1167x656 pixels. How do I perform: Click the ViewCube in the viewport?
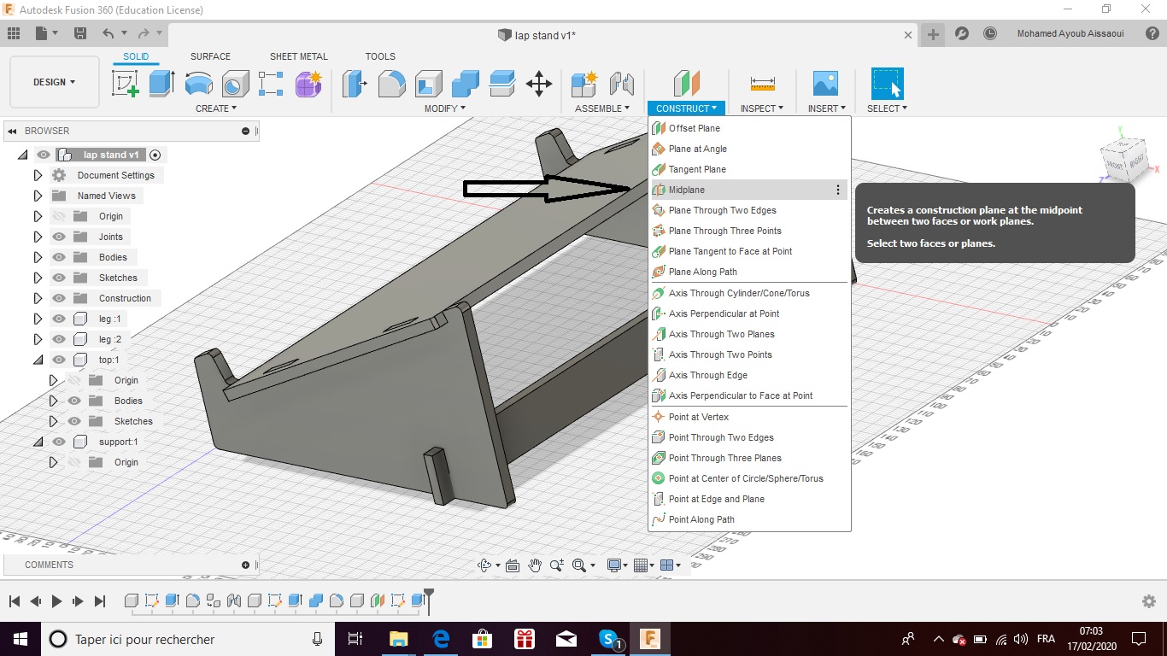pyautogui.click(x=1125, y=160)
